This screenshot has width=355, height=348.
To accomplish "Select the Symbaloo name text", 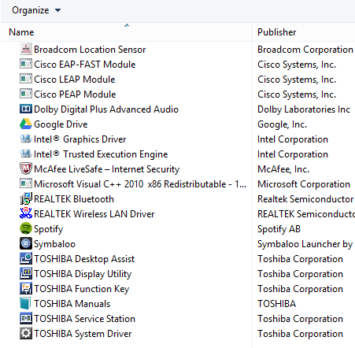I will [x=54, y=244].
